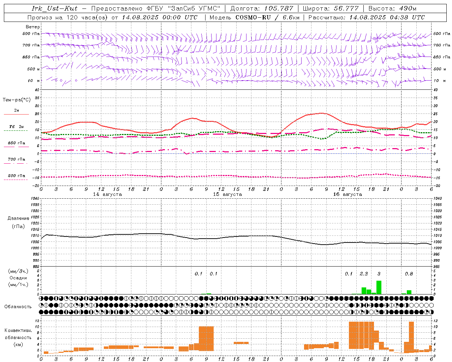
Task: Click the 500 гПа temperature legend entry
Action: pyautogui.click(x=17, y=176)
